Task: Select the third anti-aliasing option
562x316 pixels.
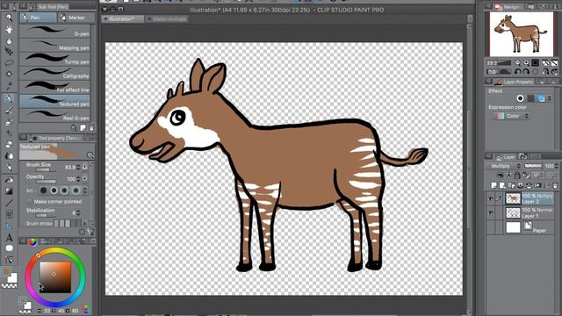Action: 64,190
